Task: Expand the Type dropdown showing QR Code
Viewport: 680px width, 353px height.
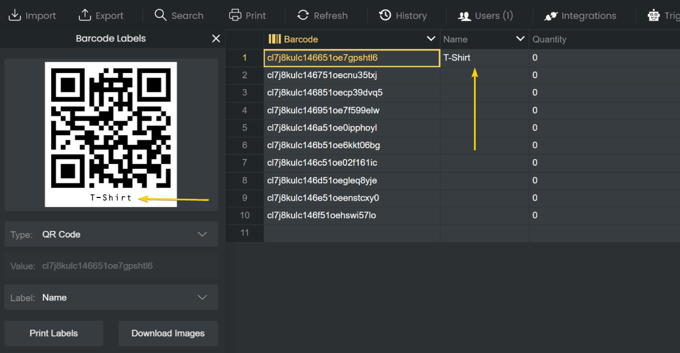Action: [x=111, y=234]
